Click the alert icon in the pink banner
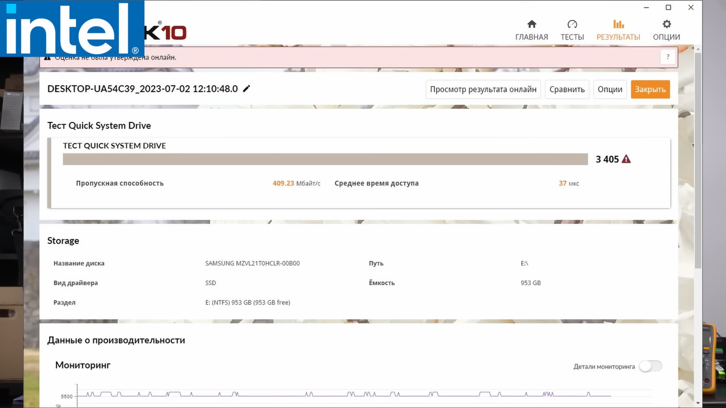The width and height of the screenshot is (726, 408). 47,58
